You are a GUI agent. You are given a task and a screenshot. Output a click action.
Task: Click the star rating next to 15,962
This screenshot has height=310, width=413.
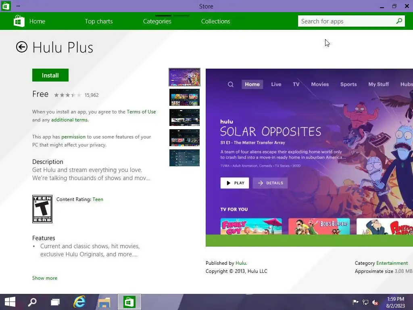(68, 95)
